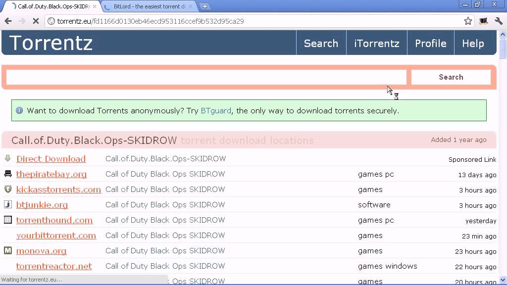Click the btjunkie.org site icon
The width and height of the screenshot is (507, 285).
coord(8,204)
